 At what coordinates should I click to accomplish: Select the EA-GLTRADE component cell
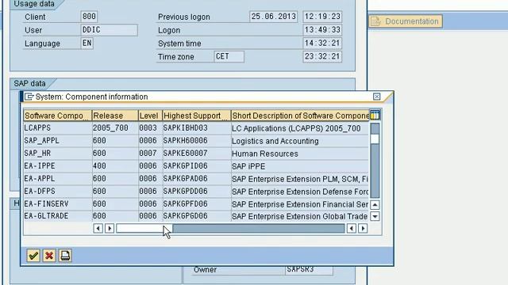(58, 216)
